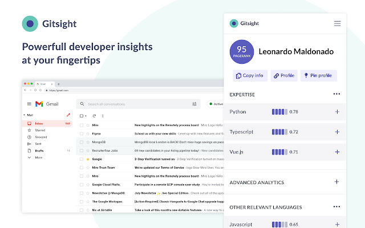Image resolution: width=365 pixels, height=228 pixels.
Task: Click the search magnifier icon in Gmail
Action: pyautogui.click(x=82, y=104)
